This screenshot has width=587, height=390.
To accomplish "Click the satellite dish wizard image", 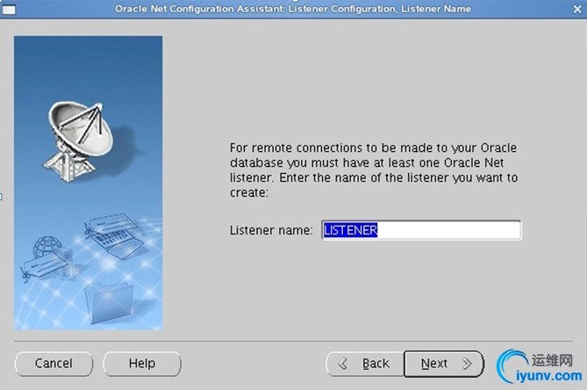I will (x=89, y=183).
